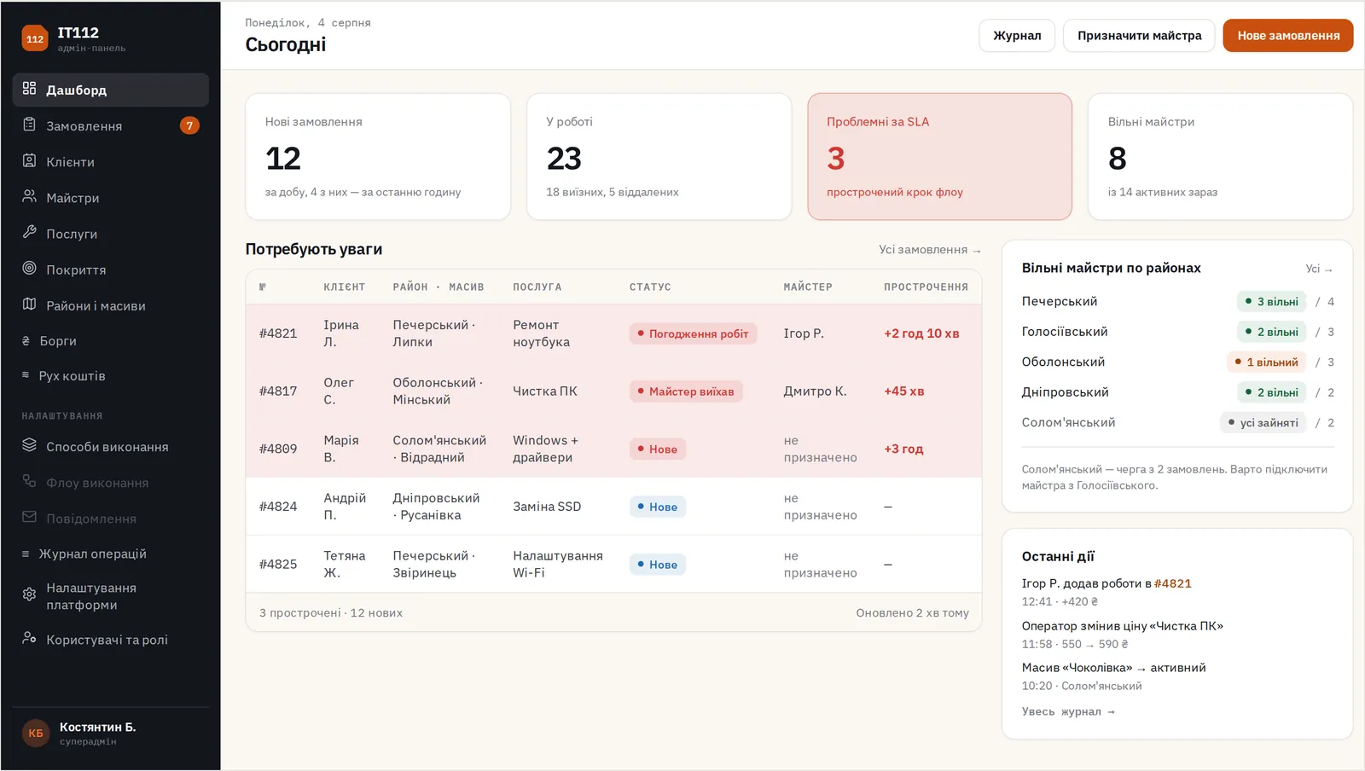Open the Усі → link for free masters

[1319, 269]
